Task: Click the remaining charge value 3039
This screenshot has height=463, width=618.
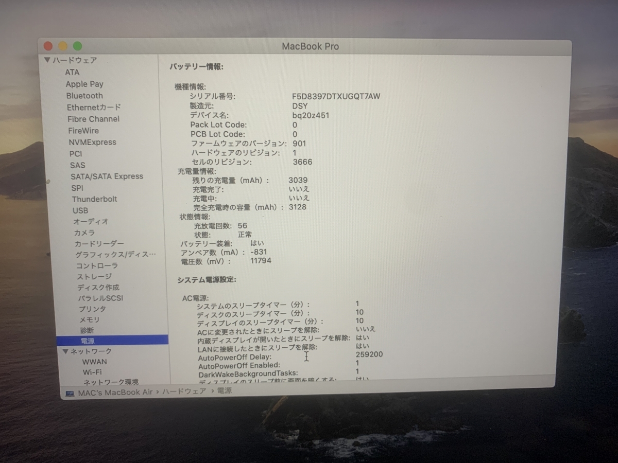Action: pyautogui.click(x=298, y=180)
